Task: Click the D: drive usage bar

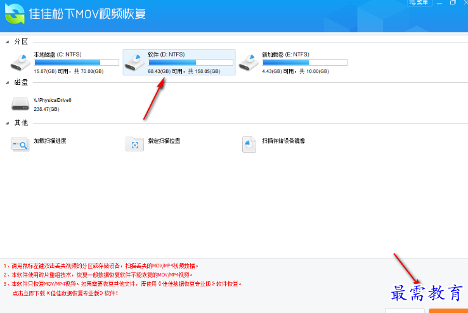Action: coord(191,62)
